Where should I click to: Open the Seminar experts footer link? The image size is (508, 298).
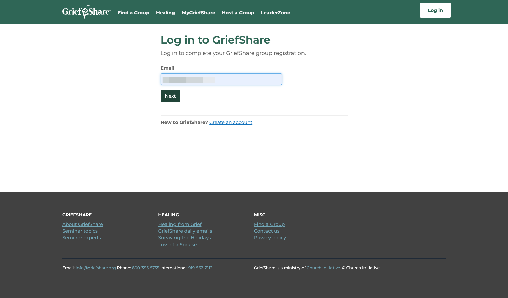tap(82, 238)
